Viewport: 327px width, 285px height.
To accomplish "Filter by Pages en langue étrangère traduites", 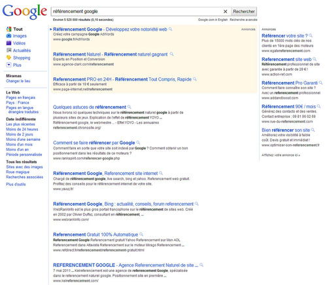I will pos(22,110).
